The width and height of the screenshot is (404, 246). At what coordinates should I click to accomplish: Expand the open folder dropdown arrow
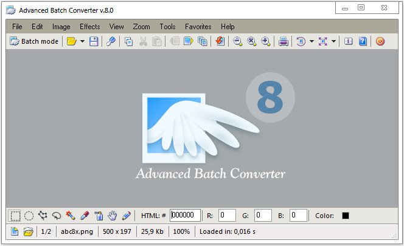coord(83,41)
